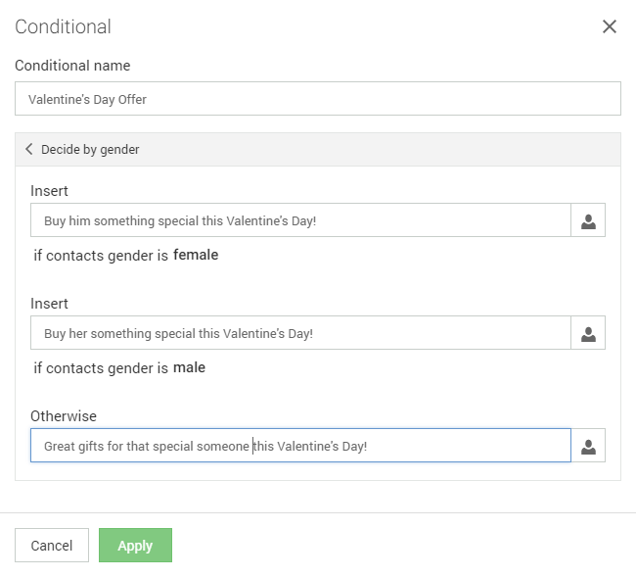This screenshot has width=636, height=577.
Task: Click 'if contacts gender is' text before female
Action: [101, 256]
